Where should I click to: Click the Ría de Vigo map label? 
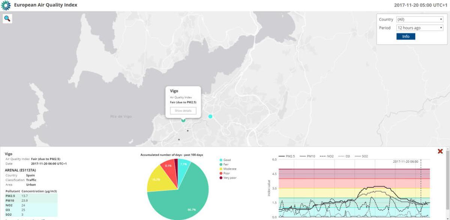pyautogui.click(x=121, y=117)
